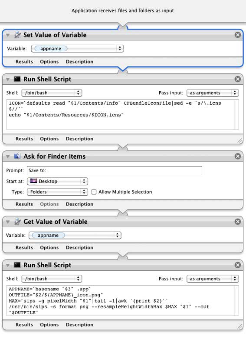Show Results of Get Value of Variable
This screenshot has width=246, height=339.
tap(24, 247)
